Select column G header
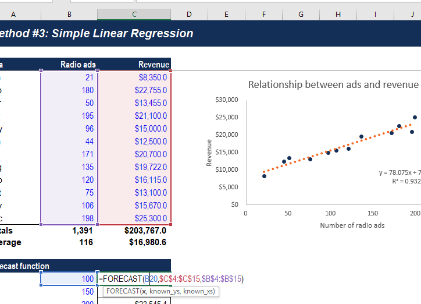The width and height of the screenshot is (421, 304). [301, 14]
